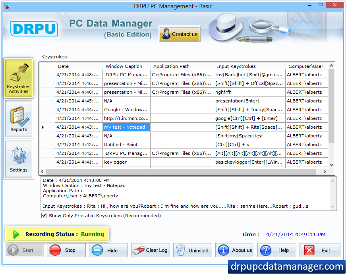Screen dimensions: 346x274
Task: Click the Input Keystrokes detail text line
Action: coord(176,206)
